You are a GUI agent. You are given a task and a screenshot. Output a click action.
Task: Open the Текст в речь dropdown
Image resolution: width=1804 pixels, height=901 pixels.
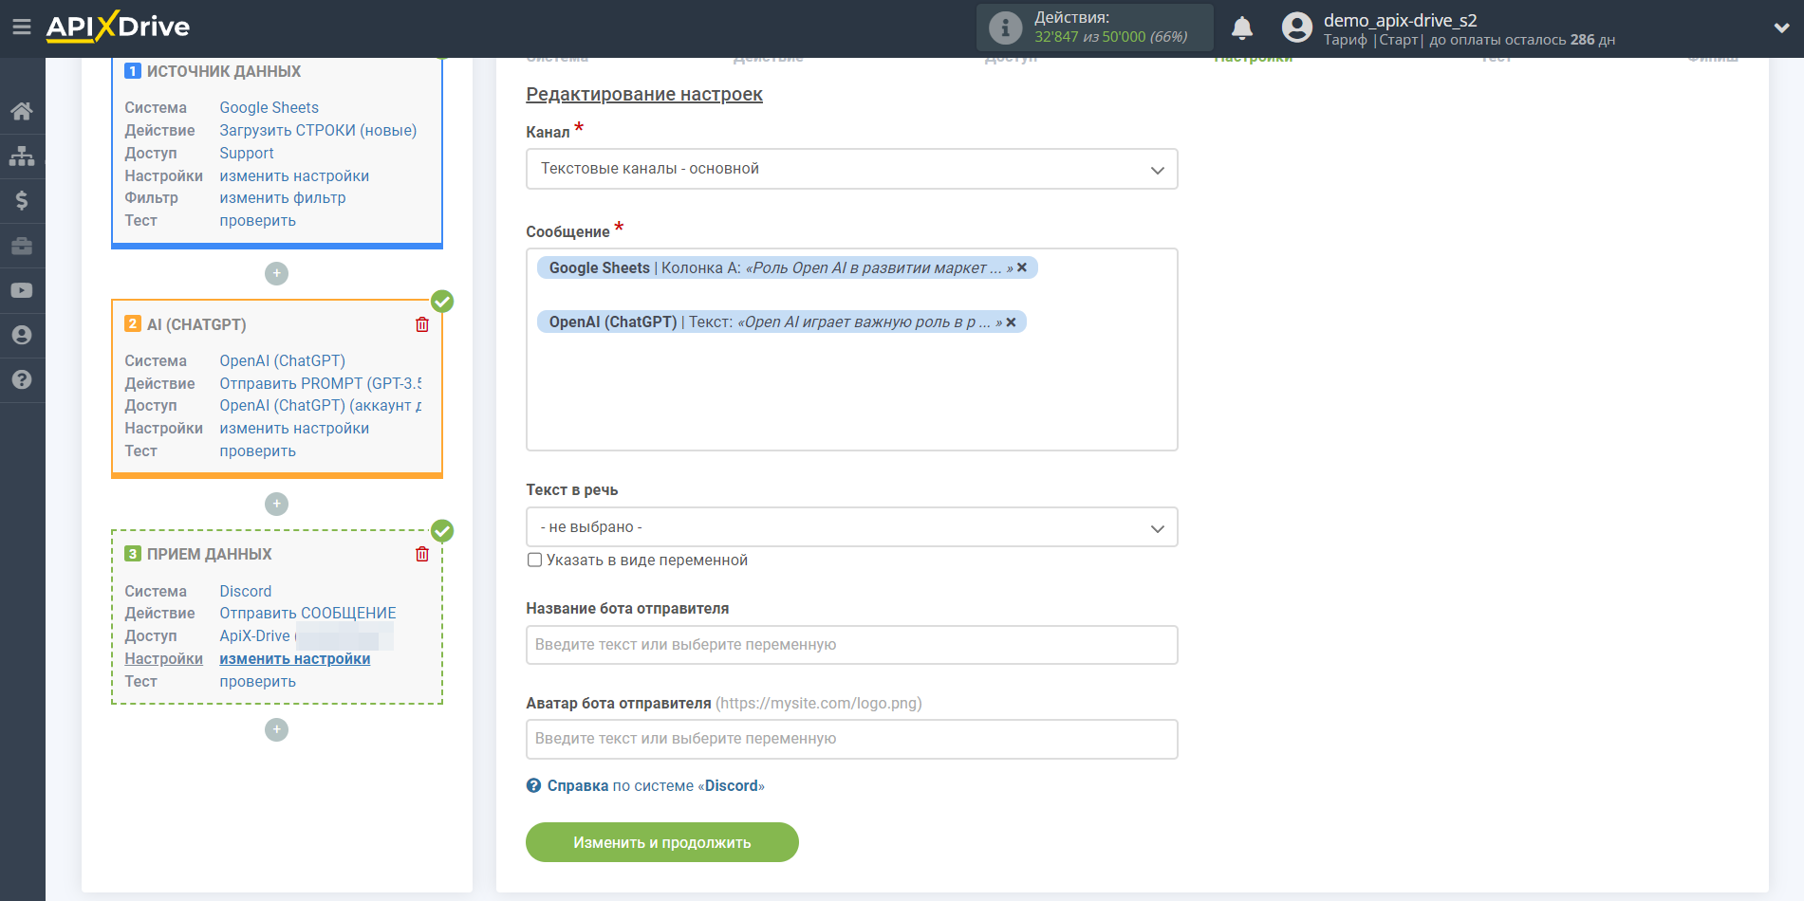(851, 527)
